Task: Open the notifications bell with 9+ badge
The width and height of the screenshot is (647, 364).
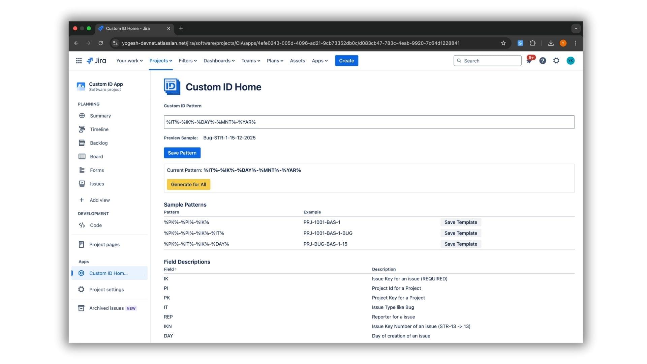Action: click(x=529, y=61)
